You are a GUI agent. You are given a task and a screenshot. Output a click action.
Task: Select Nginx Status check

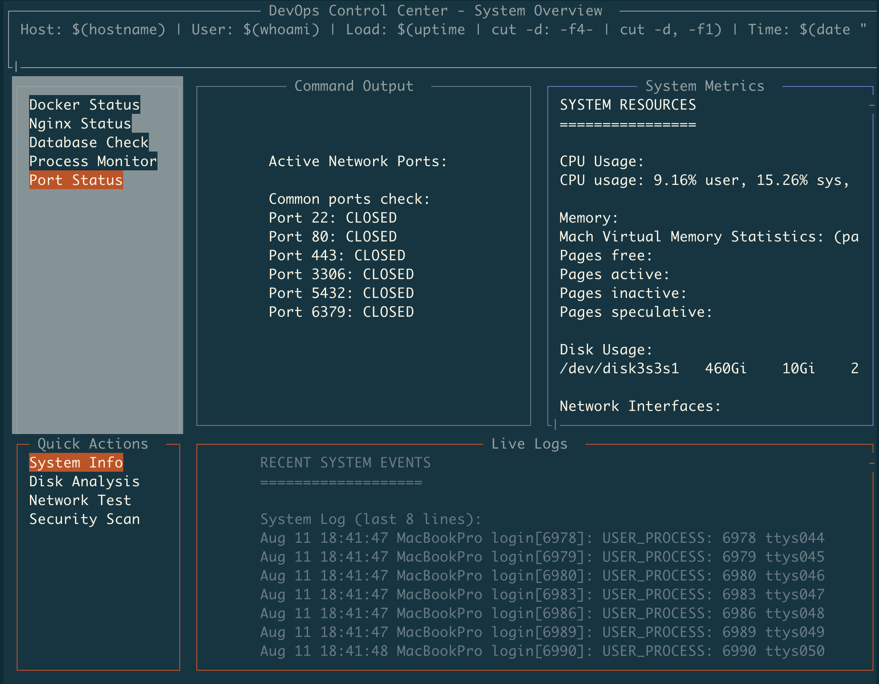point(79,123)
